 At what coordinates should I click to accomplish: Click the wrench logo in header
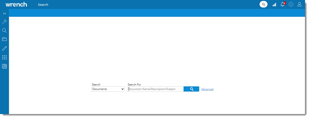pyautogui.click(x=16, y=4)
